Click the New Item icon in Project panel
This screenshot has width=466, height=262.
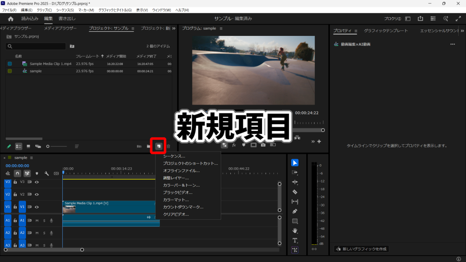pos(159,146)
